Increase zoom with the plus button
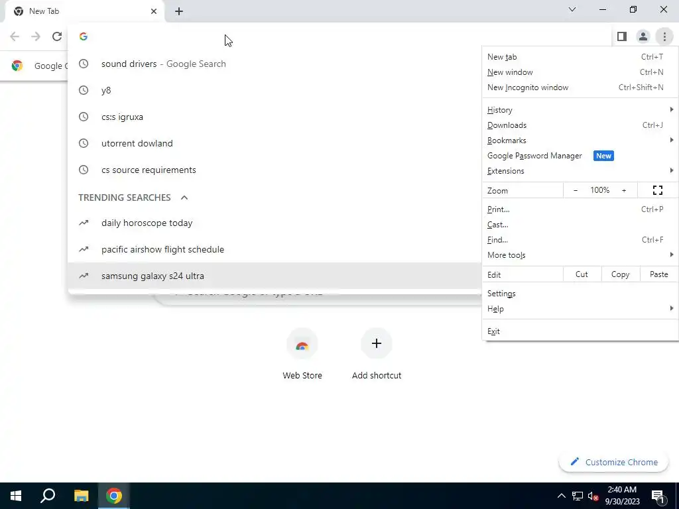The image size is (679, 509). [624, 190]
